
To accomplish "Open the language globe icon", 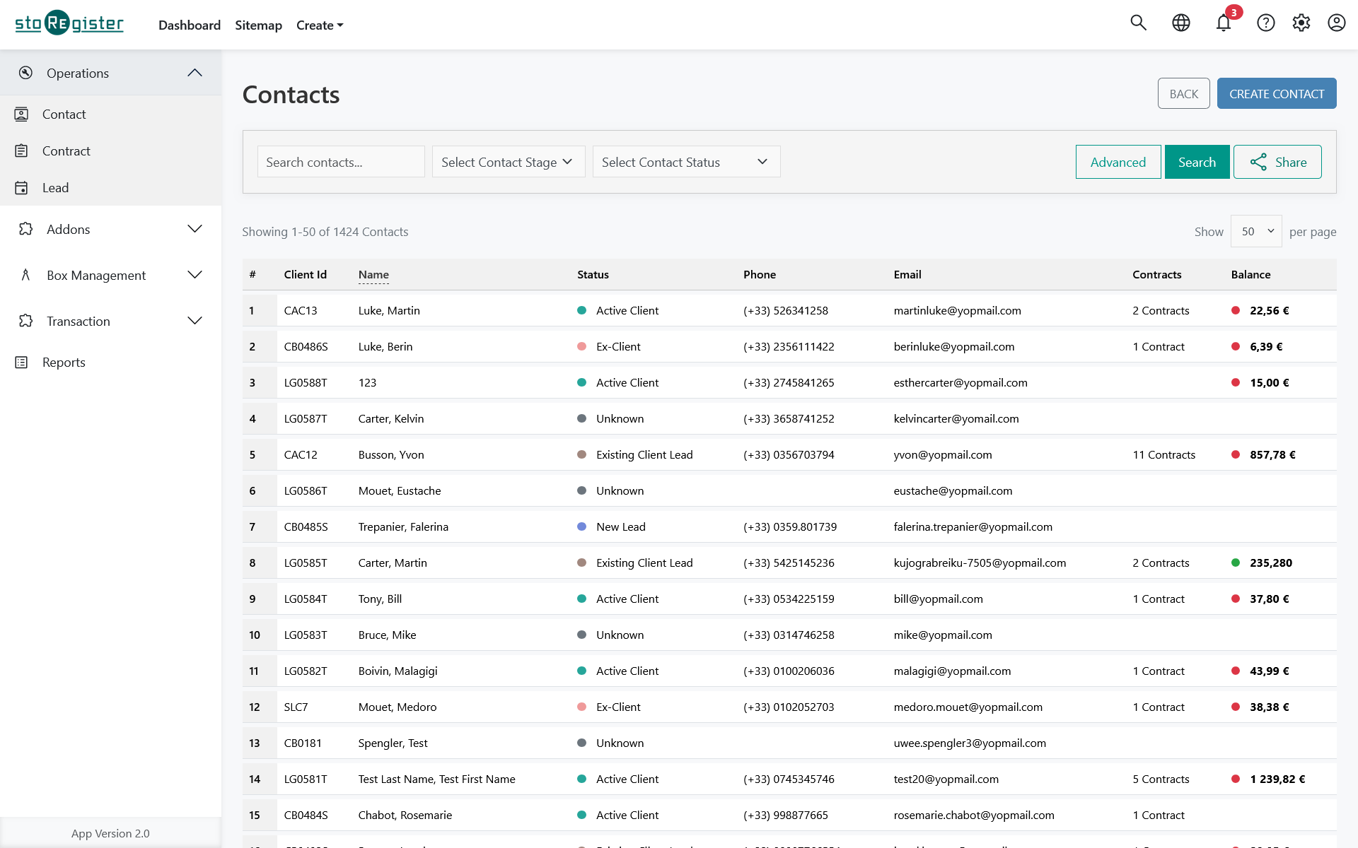I will coord(1181,23).
